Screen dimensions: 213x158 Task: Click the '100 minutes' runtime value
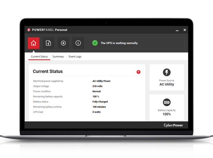pos(99,107)
